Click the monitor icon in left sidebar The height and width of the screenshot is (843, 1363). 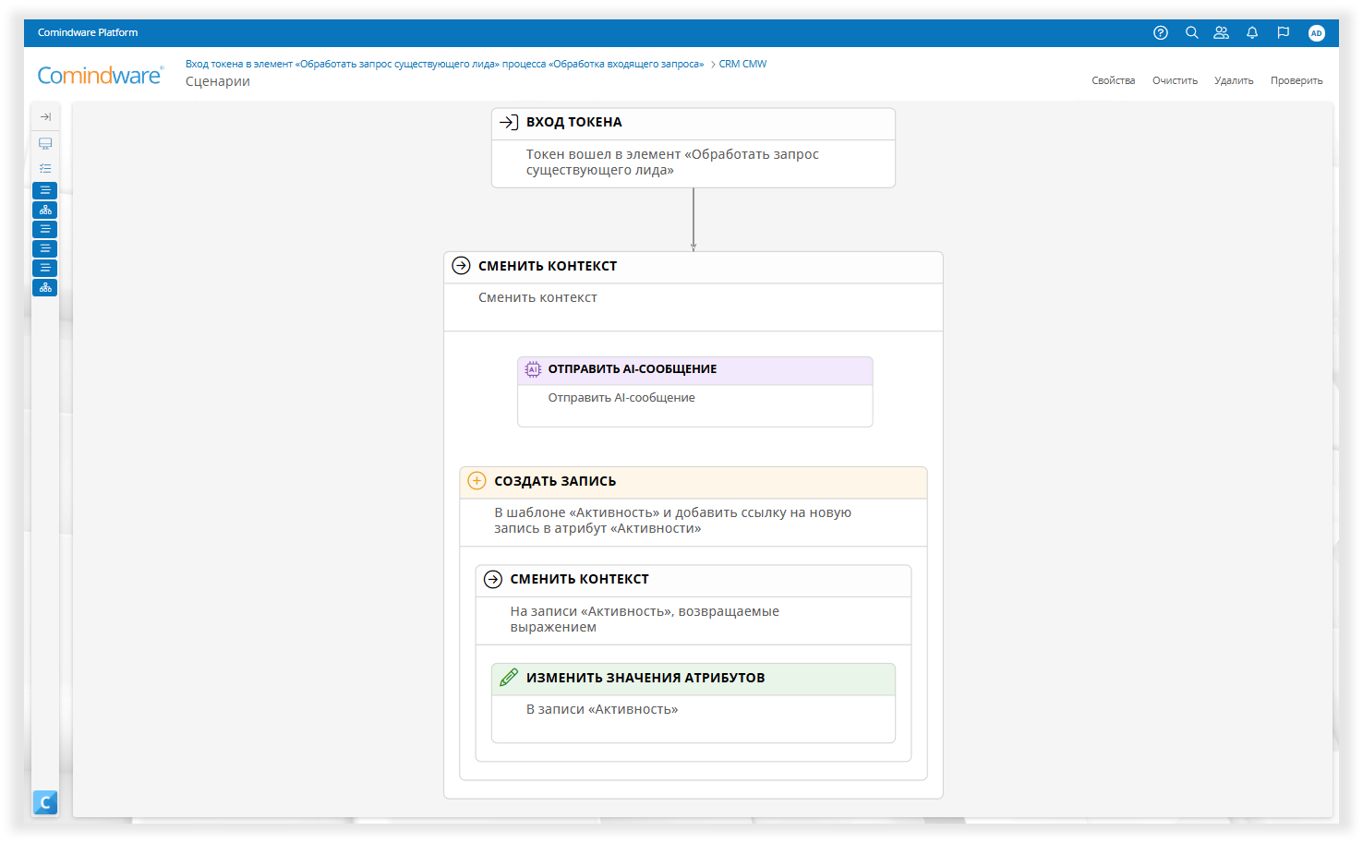(45, 143)
